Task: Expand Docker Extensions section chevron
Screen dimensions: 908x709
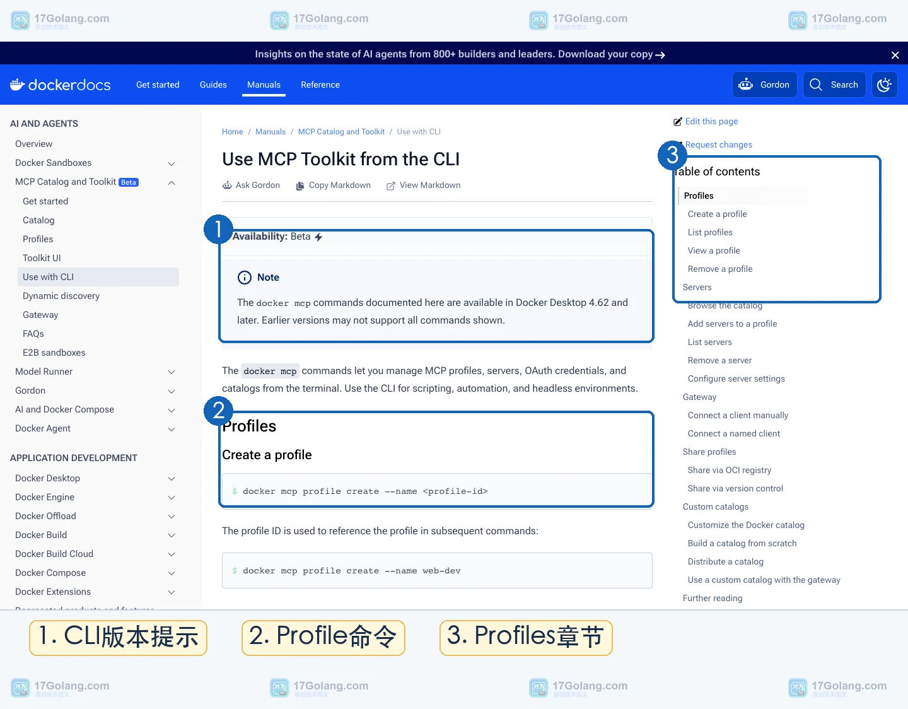Action: point(172,592)
